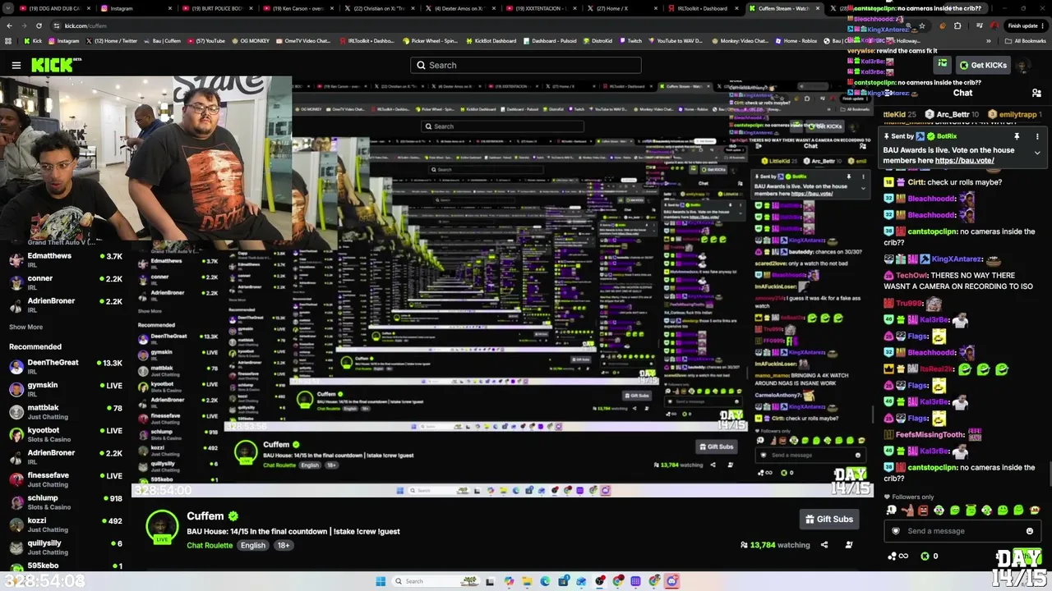The width and height of the screenshot is (1052, 591).
Task: Focus the Kick search box
Action: coord(526,66)
